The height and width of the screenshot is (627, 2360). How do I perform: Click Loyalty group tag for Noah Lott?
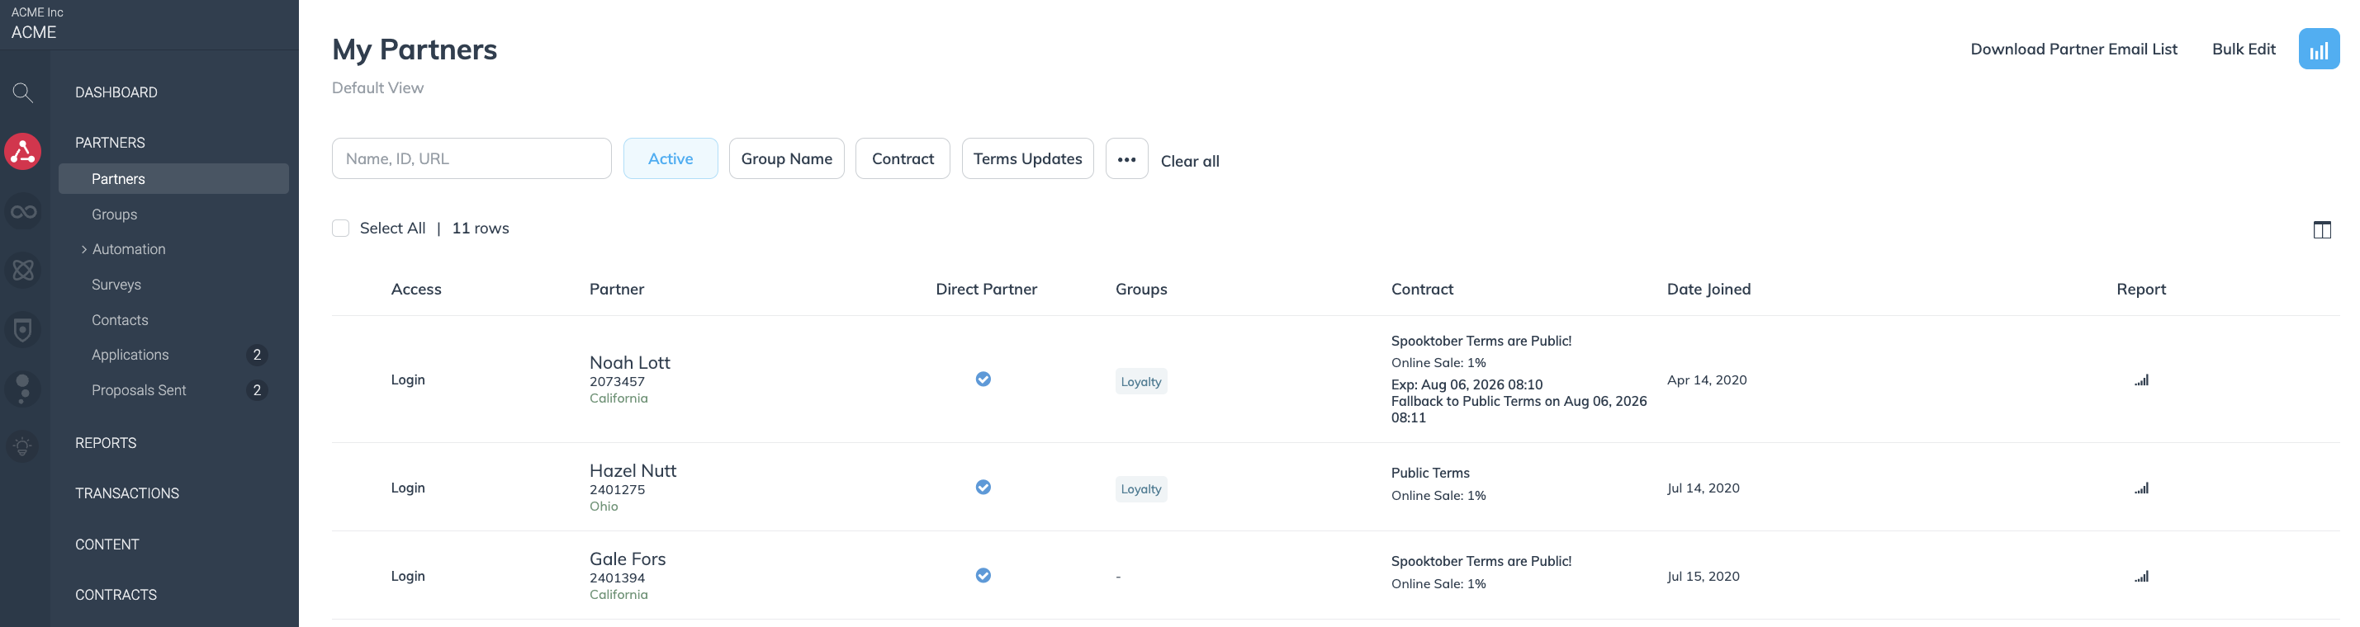(x=1140, y=382)
